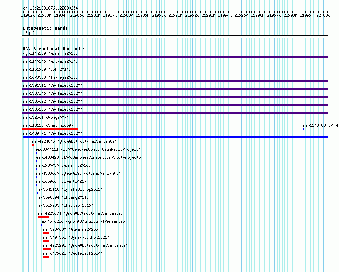This screenshot has width=339, height=272.
Task: Open the partly visible nsv6248783 variant label
Action: (x=321, y=125)
